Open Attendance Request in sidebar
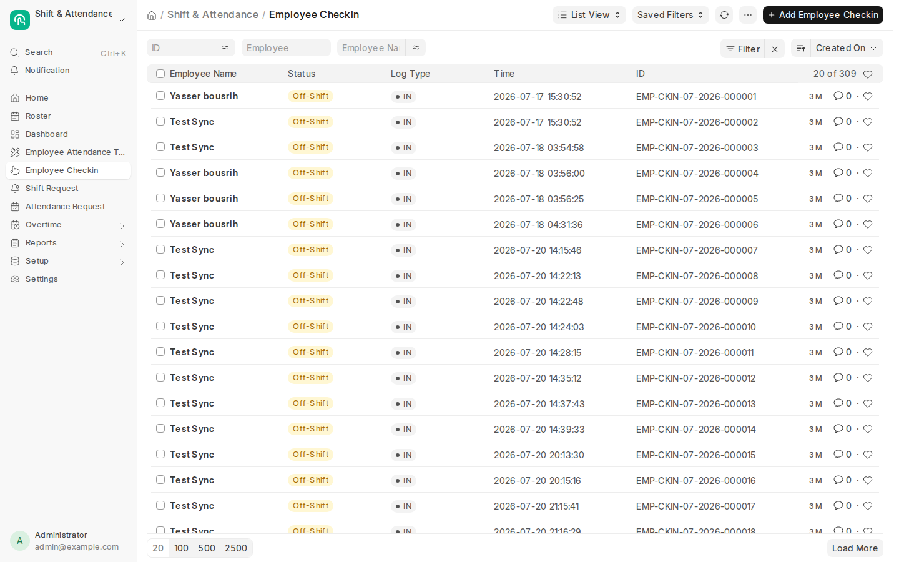 coord(68,207)
